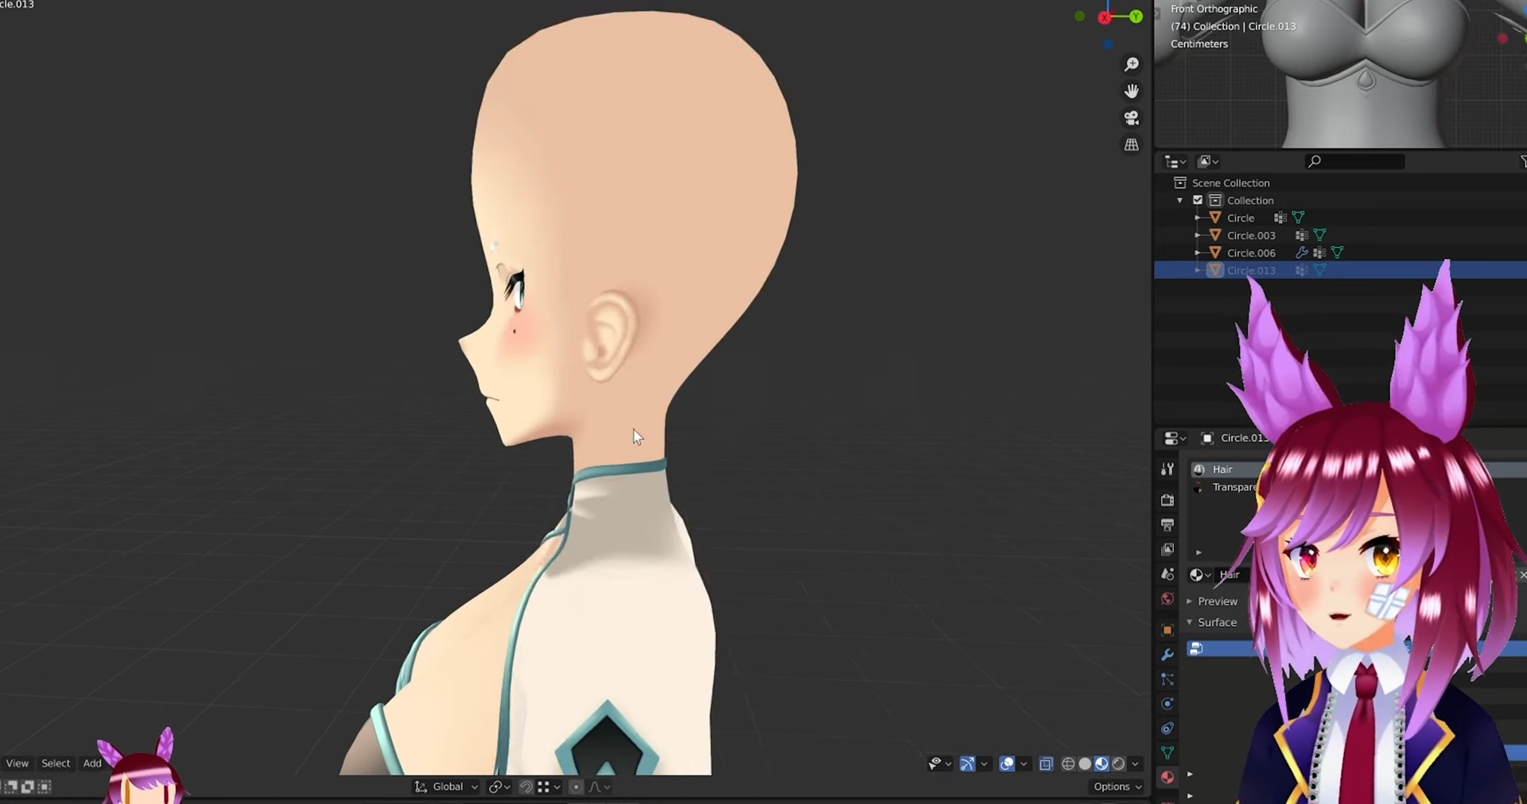Open the Global transform orientation dropdown
The width and height of the screenshot is (1527, 804).
click(x=446, y=787)
